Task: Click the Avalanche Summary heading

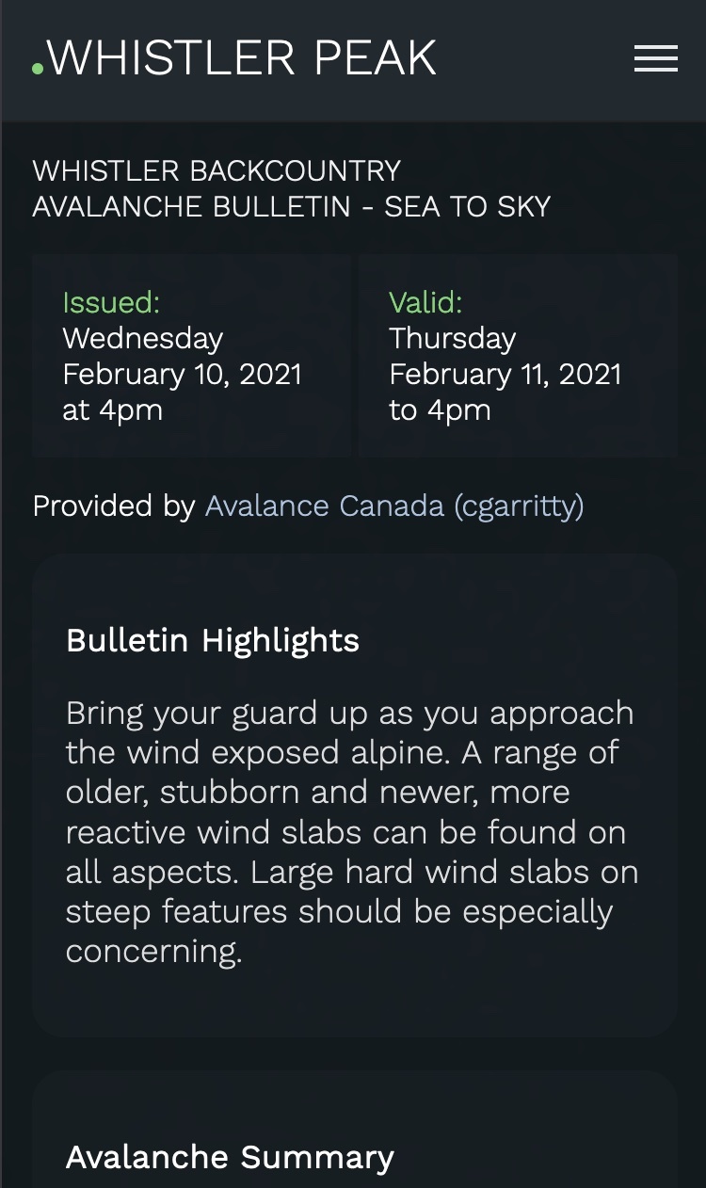Action: pos(230,1157)
